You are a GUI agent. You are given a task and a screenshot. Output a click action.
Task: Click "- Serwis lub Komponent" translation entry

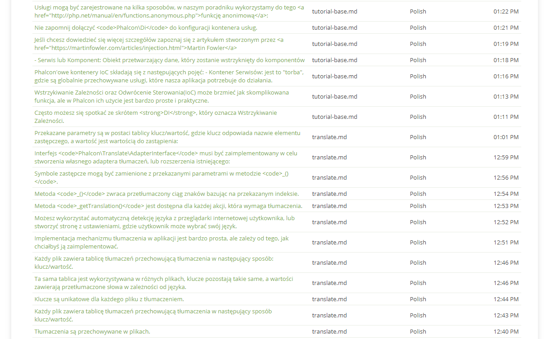point(170,60)
